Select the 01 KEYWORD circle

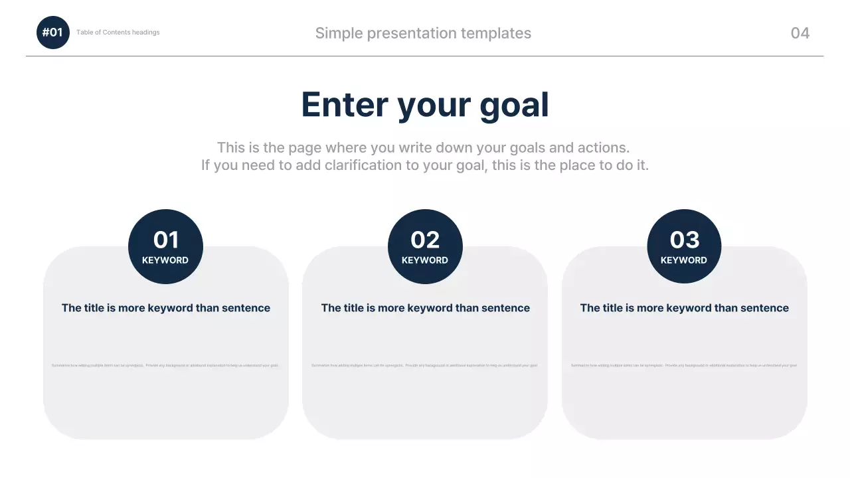(x=165, y=246)
